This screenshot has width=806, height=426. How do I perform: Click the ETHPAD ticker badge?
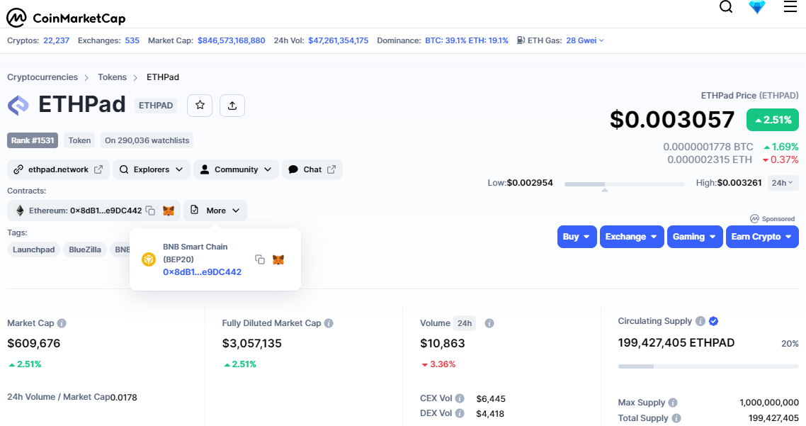pos(156,106)
